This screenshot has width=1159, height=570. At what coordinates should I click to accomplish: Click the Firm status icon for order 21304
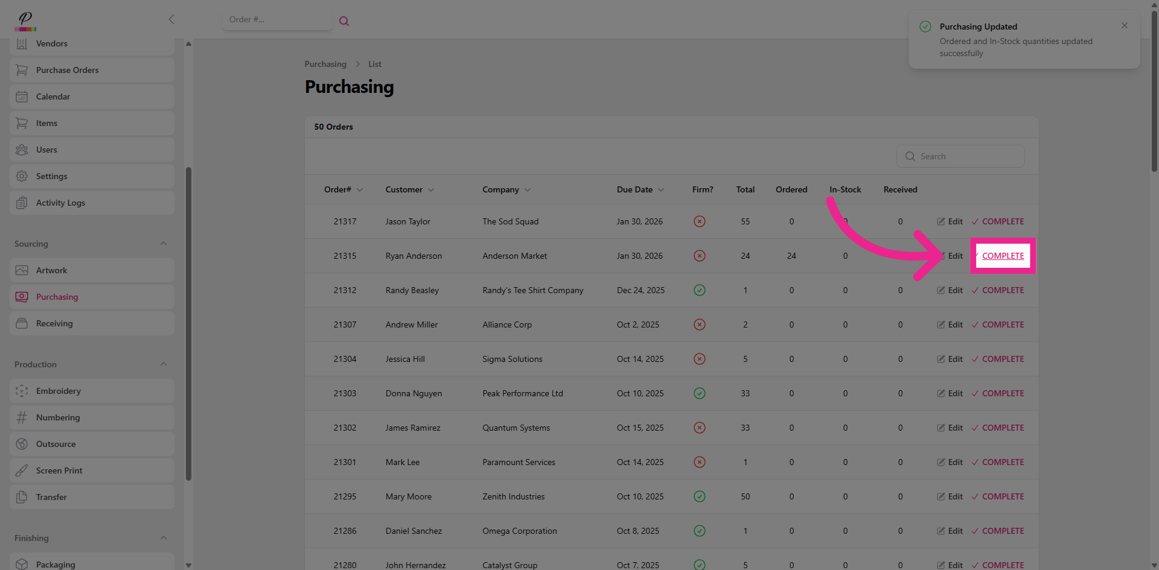[699, 359]
